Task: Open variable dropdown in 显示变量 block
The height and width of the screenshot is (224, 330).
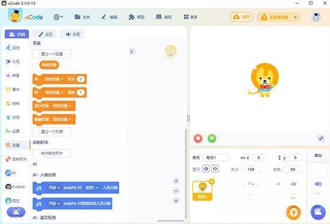Action: (x=62, y=106)
